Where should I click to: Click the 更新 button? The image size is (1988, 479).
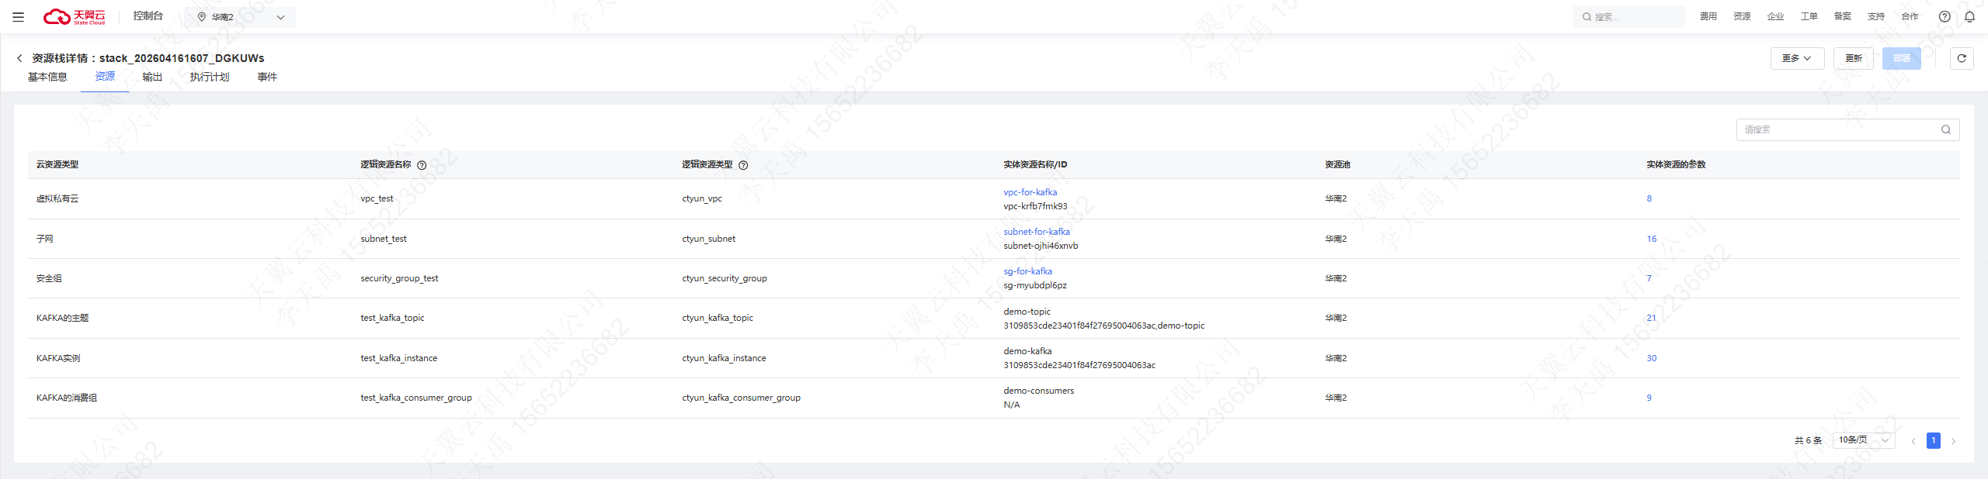(1854, 58)
